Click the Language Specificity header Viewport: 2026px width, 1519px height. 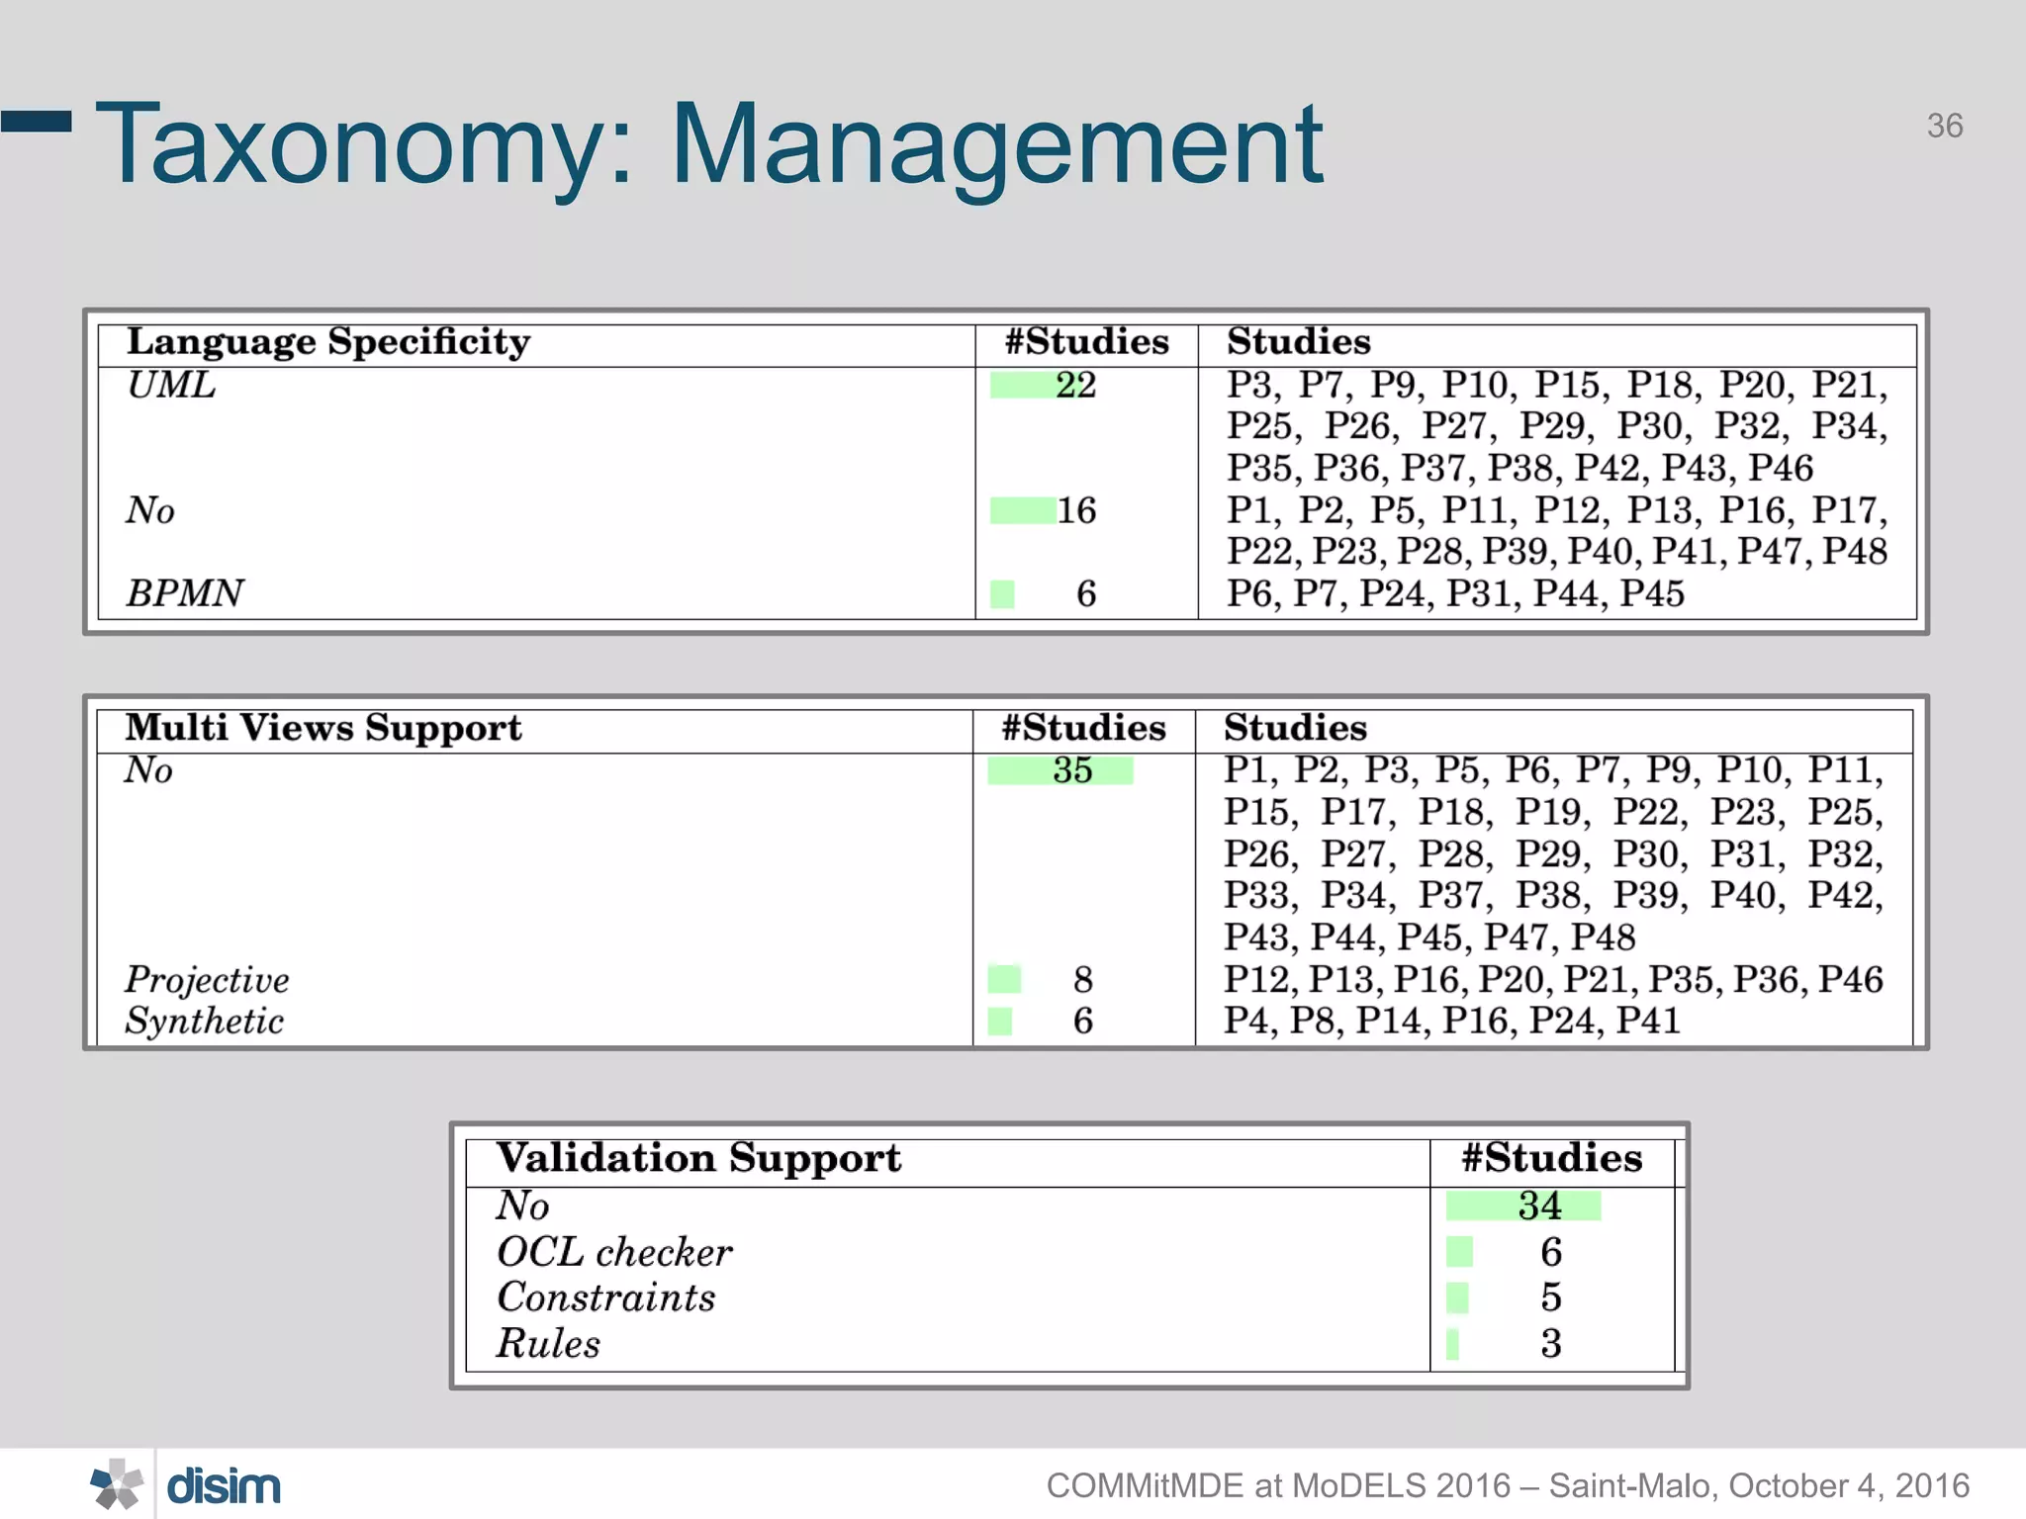point(328,342)
